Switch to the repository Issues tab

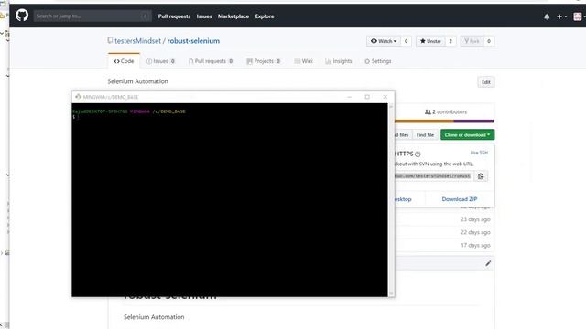point(161,61)
